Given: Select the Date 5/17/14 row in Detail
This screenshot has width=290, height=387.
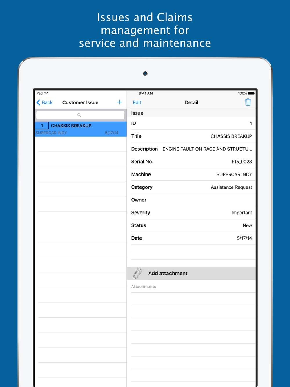Looking at the screenshot, I should [x=191, y=238].
